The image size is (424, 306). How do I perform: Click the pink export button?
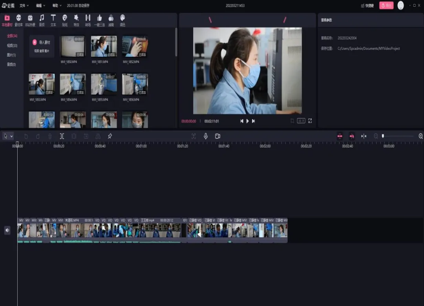coord(386,5)
